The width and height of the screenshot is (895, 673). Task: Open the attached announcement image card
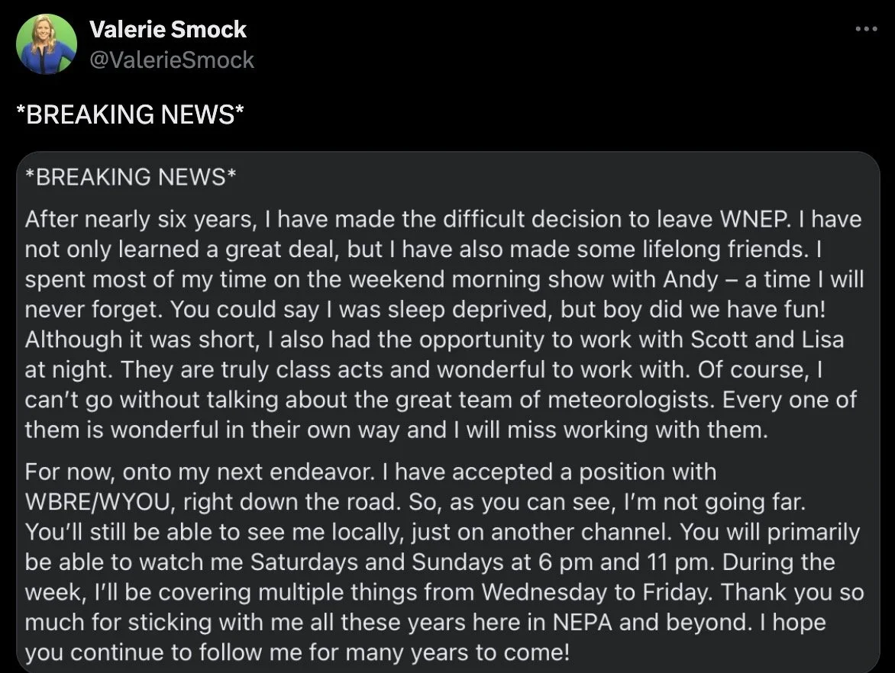point(448,412)
